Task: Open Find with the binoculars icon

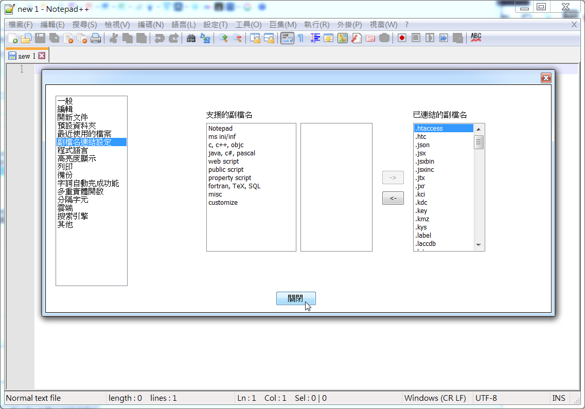Action: 190,38
